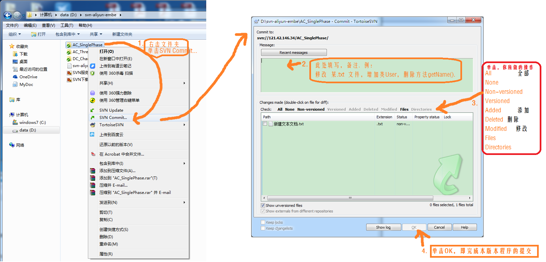The image size is (546, 262).
Task: Enable the Keep changelists checkbox
Action: [263, 228]
